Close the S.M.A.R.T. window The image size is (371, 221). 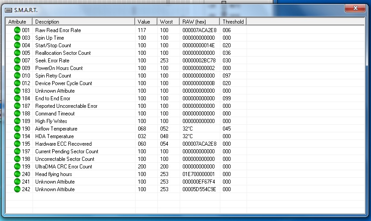pyautogui.click(x=355, y=8)
